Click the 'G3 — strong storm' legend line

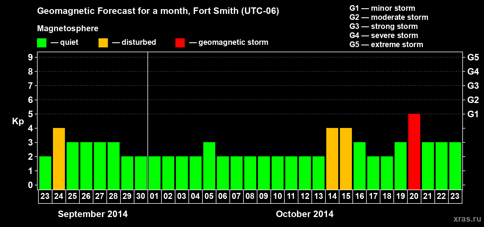coord(383,26)
